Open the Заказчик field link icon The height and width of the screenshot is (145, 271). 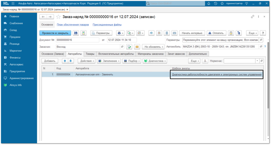(122, 47)
